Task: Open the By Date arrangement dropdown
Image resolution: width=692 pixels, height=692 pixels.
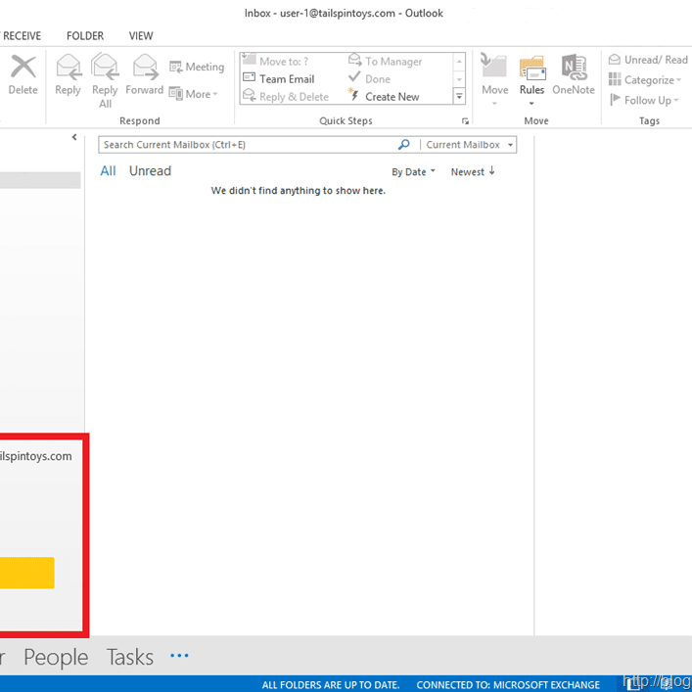Action: [x=413, y=171]
